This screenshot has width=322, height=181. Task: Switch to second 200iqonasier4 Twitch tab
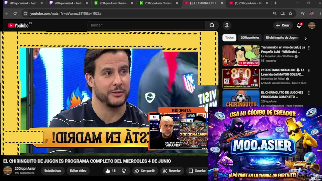(x=68, y=3)
